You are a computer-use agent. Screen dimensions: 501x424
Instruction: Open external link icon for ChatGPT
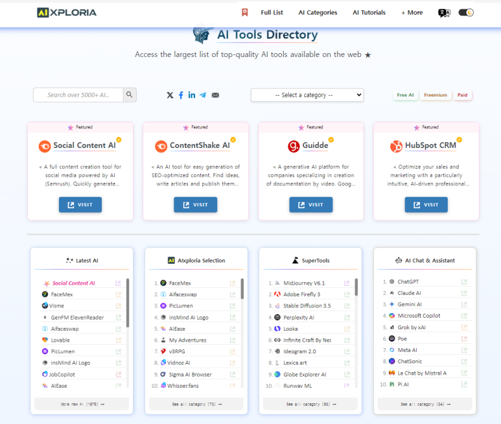(464, 282)
